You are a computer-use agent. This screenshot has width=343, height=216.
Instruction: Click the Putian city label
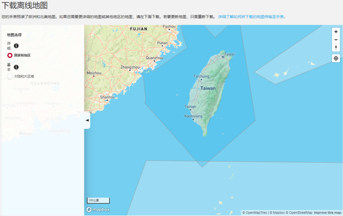point(162,43)
